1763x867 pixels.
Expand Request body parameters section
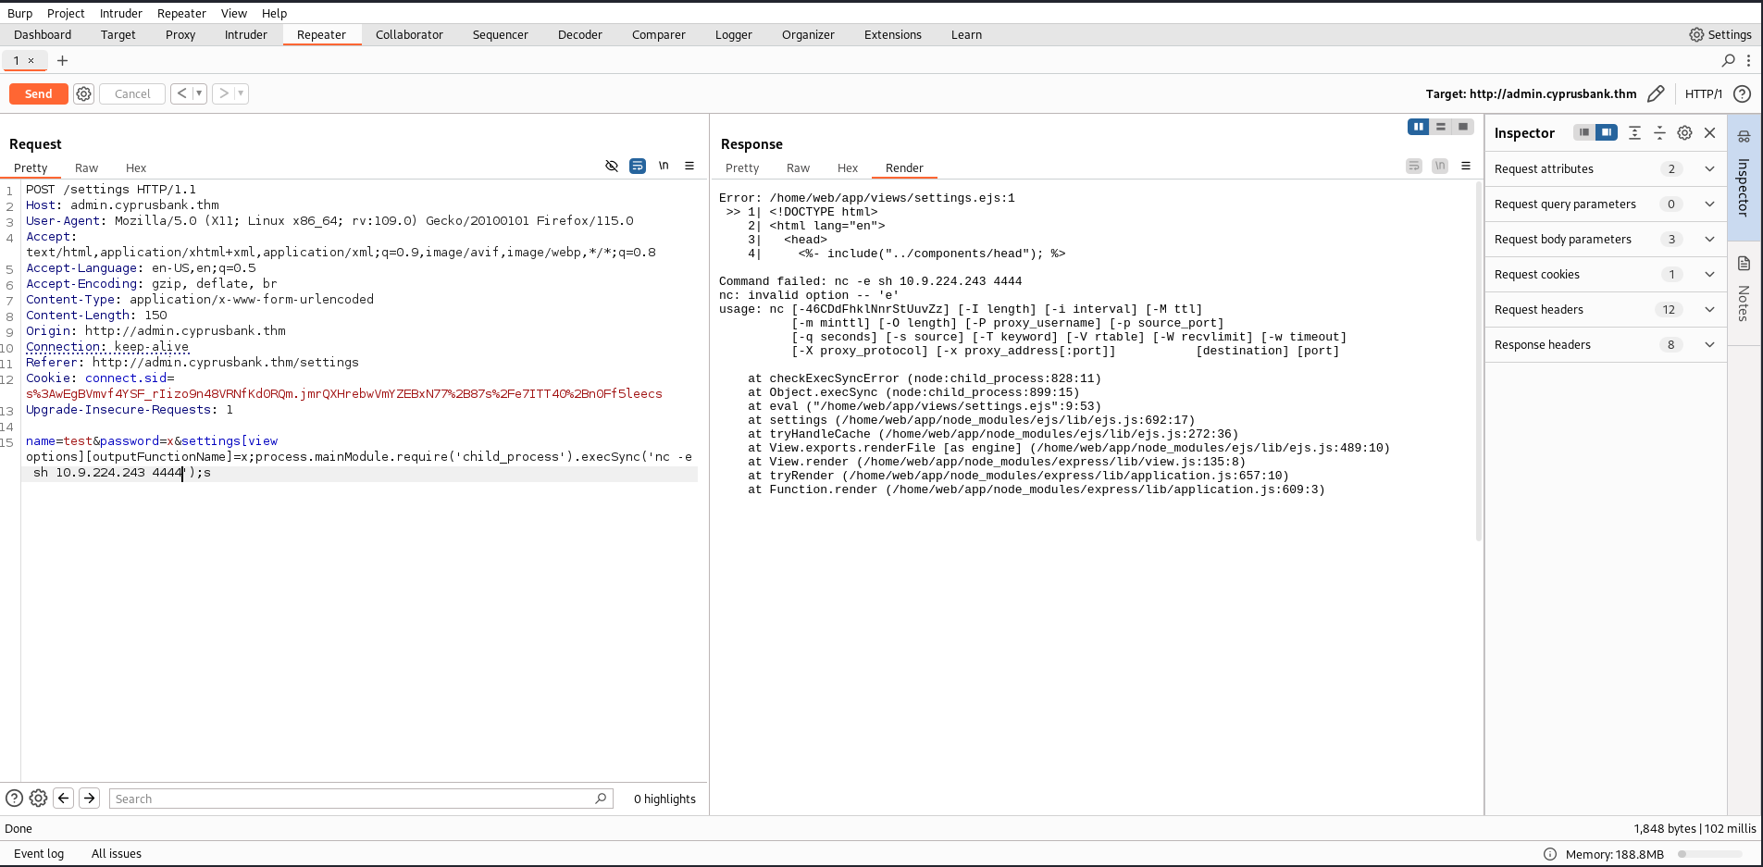(1606, 239)
